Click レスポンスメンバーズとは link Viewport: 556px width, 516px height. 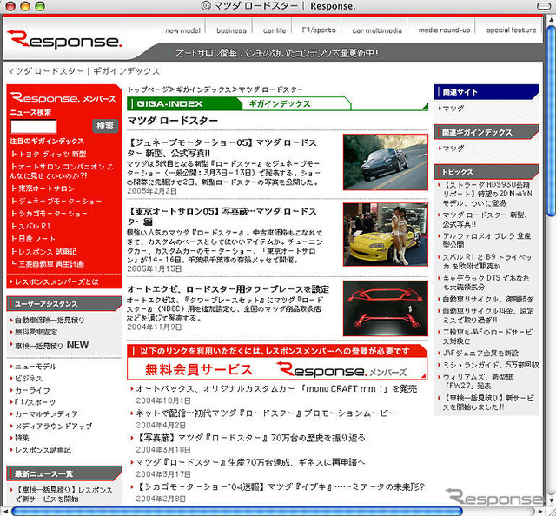click(55, 282)
